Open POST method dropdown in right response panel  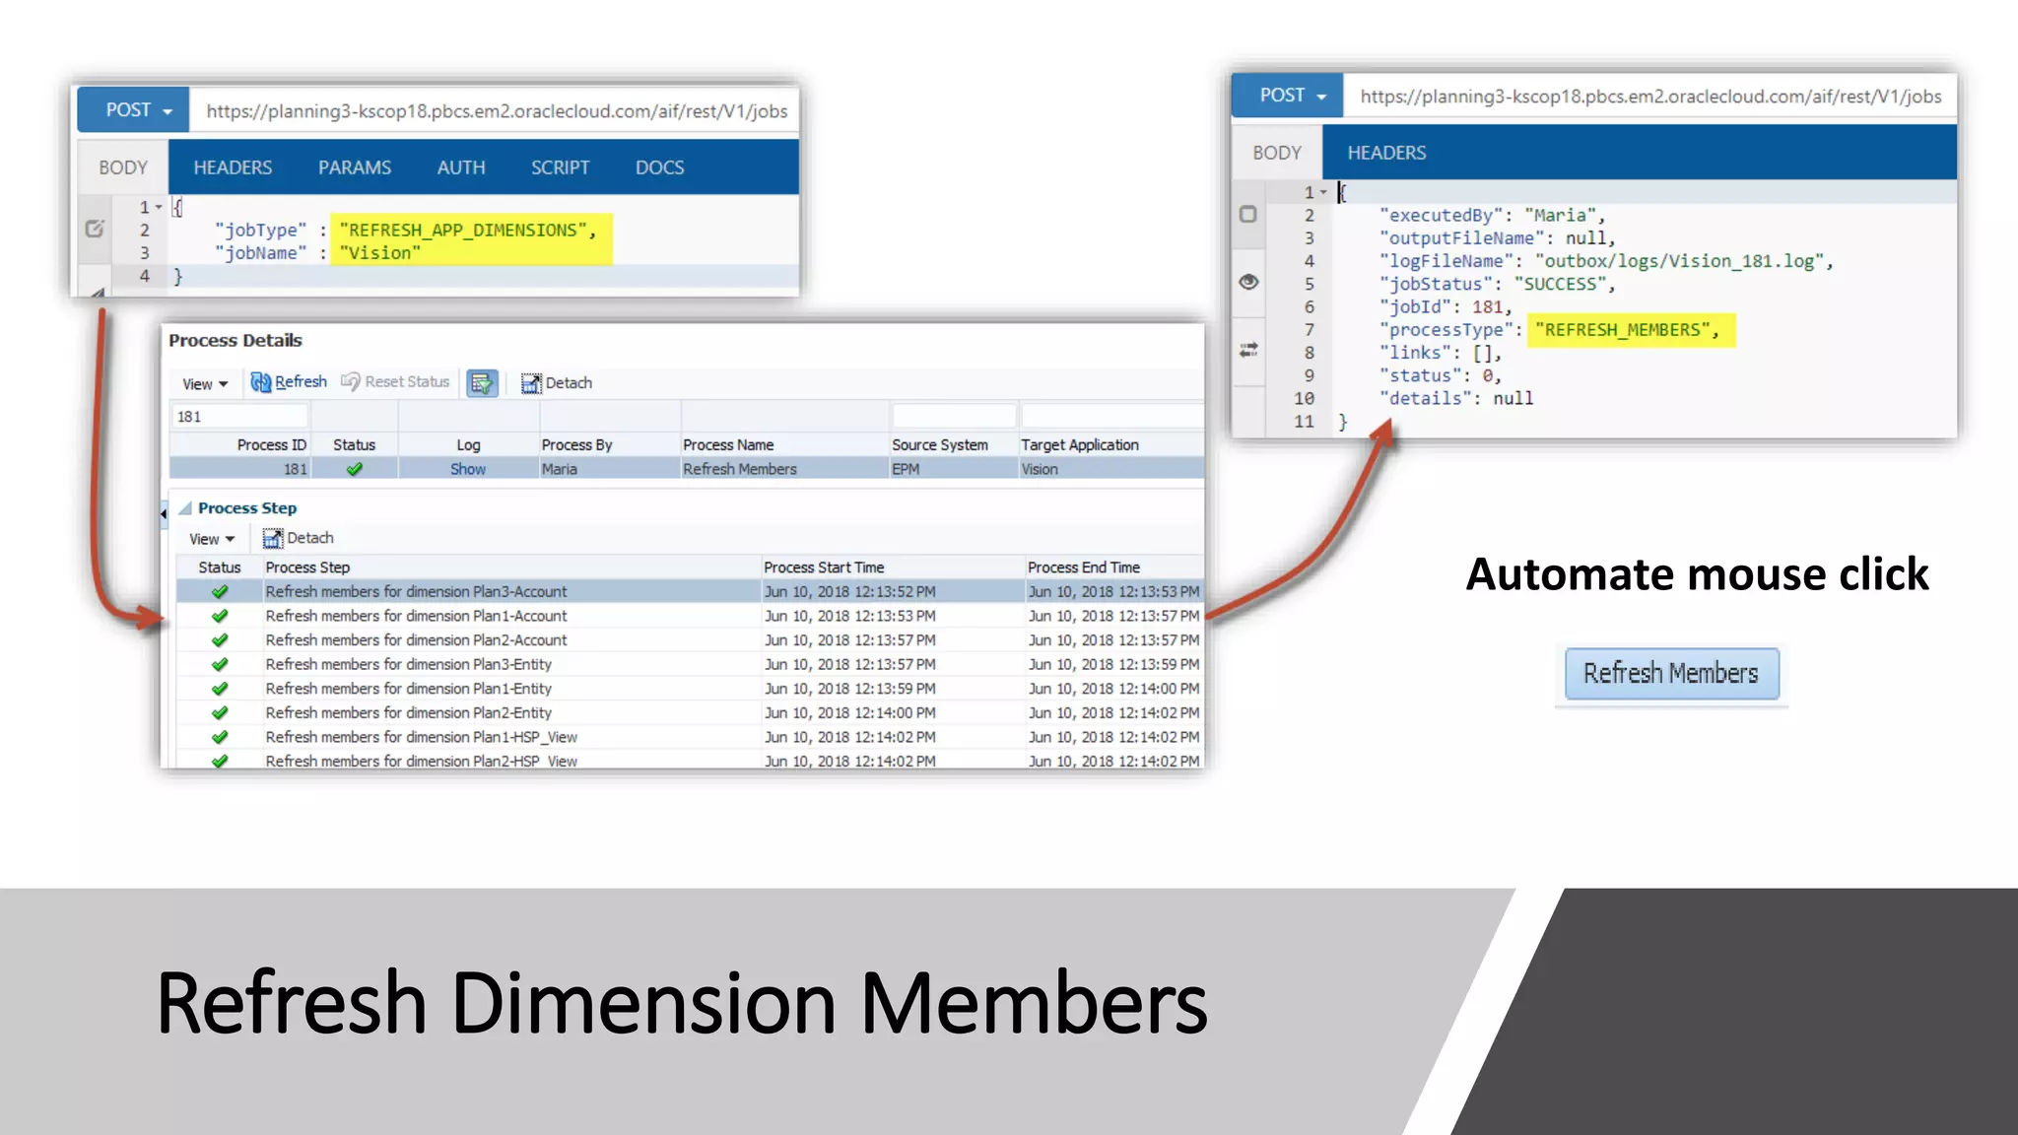tap(1287, 96)
